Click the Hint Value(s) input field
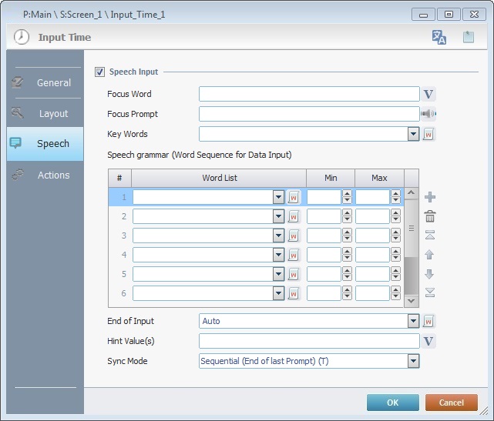Viewport: 494px width, 421px height. click(308, 341)
